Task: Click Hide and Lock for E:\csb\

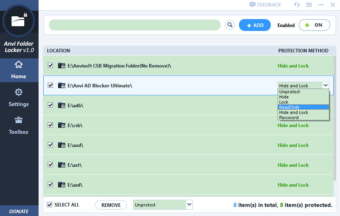Action: (293, 125)
